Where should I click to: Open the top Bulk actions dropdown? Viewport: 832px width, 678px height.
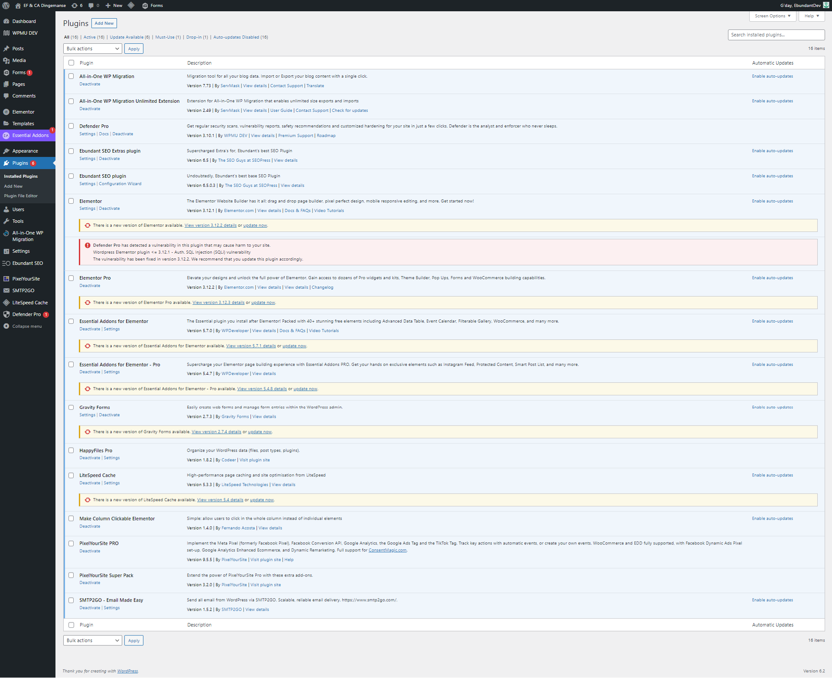(93, 49)
